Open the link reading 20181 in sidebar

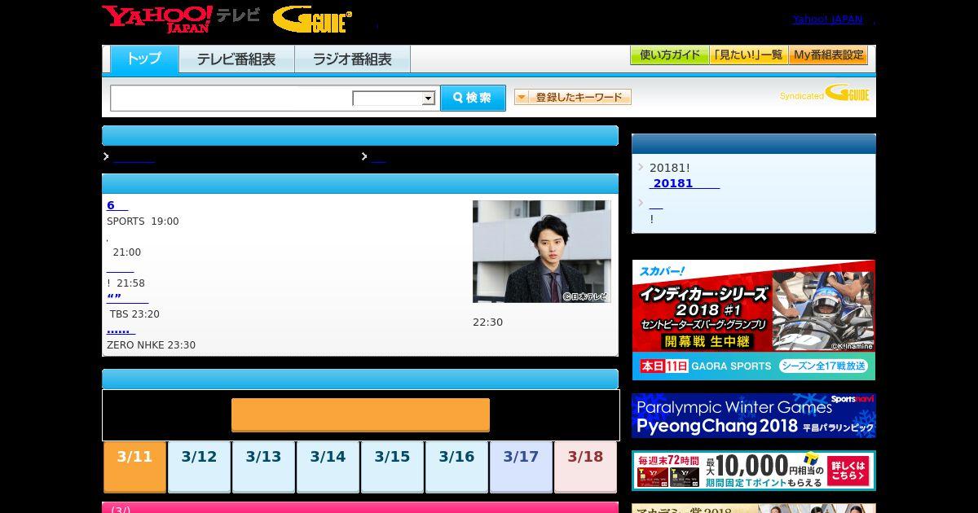point(685,183)
